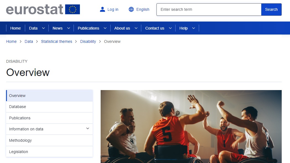Follow the Data breadcrumb link
290x163 pixels.
pyautogui.click(x=29, y=42)
